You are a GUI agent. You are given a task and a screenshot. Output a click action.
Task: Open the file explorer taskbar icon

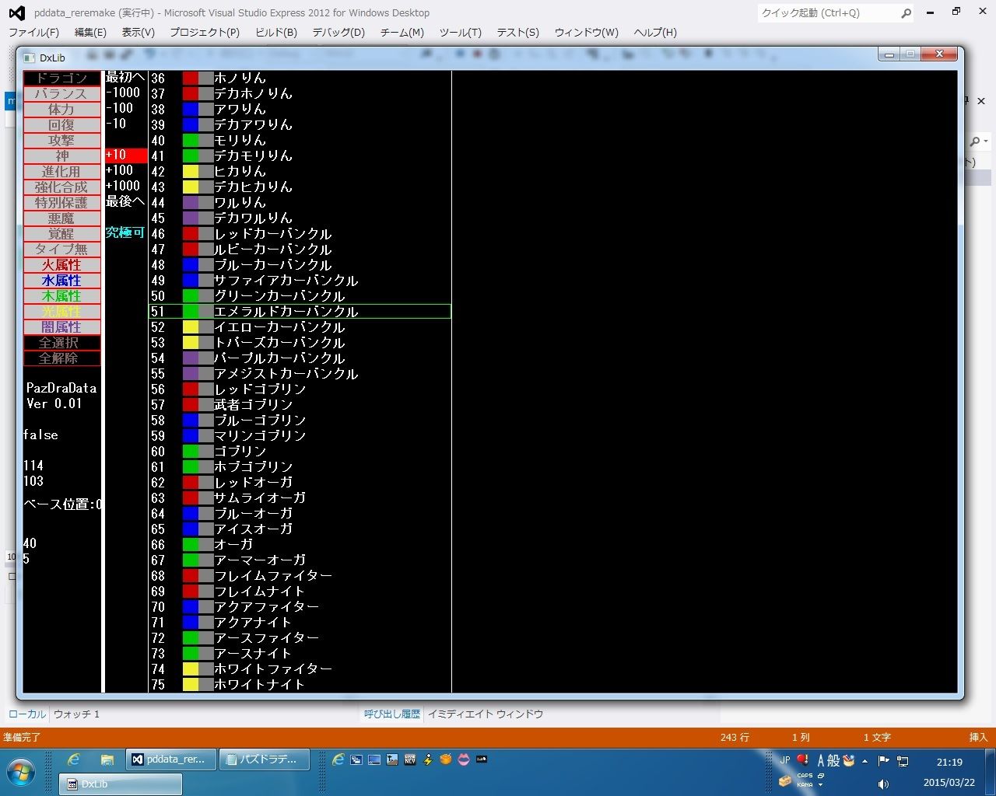(107, 759)
